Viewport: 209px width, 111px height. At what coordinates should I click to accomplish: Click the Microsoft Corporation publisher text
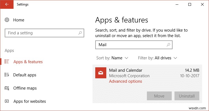[129, 76]
